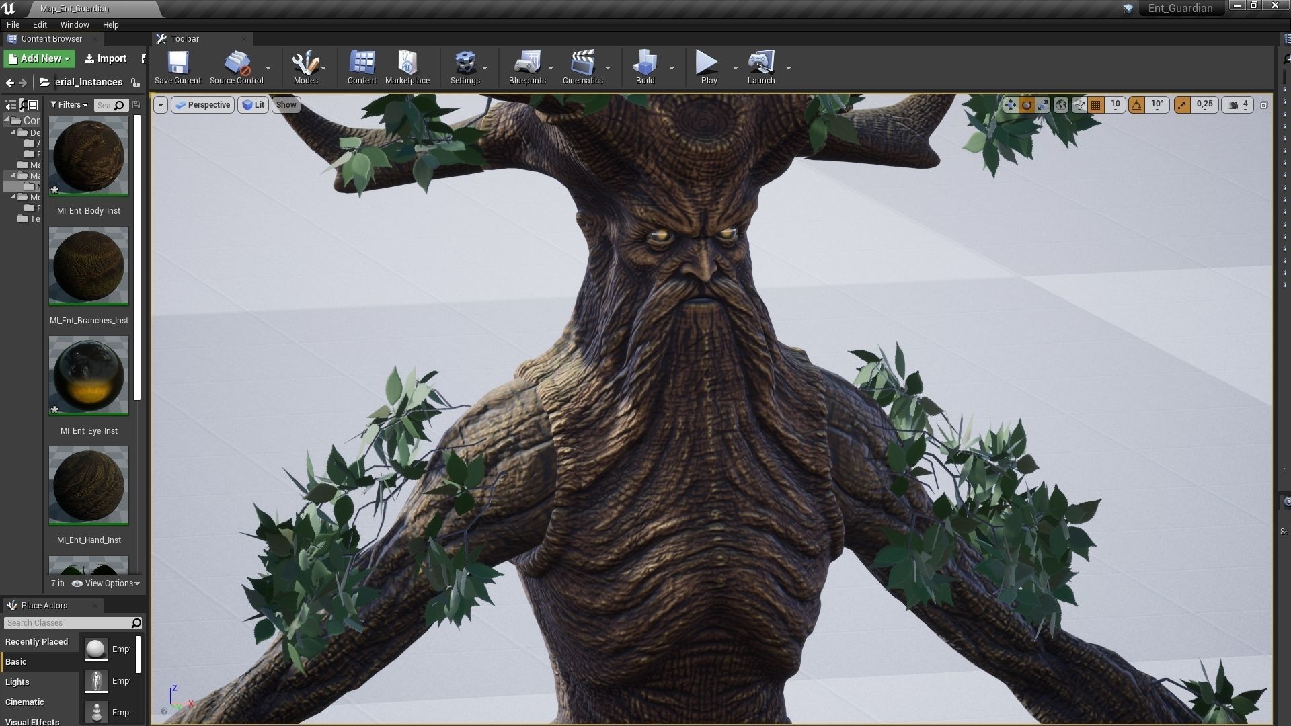Select the Te... folder in the tree
Image resolution: width=1291 pixels, height=726 pixels.
pyautogui.click(x=29, y=218)
